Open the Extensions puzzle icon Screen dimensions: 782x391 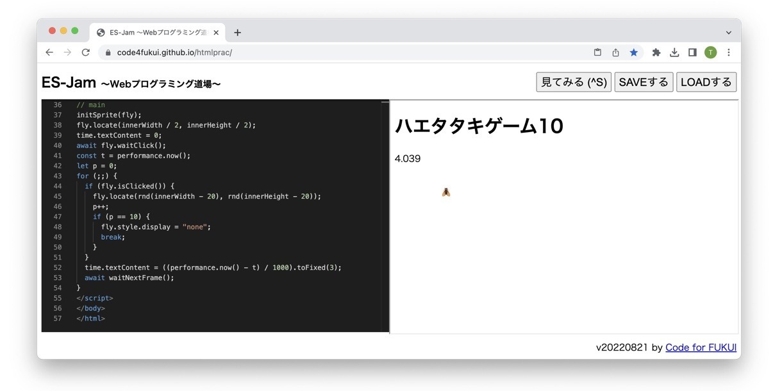(x=656, y=52)
